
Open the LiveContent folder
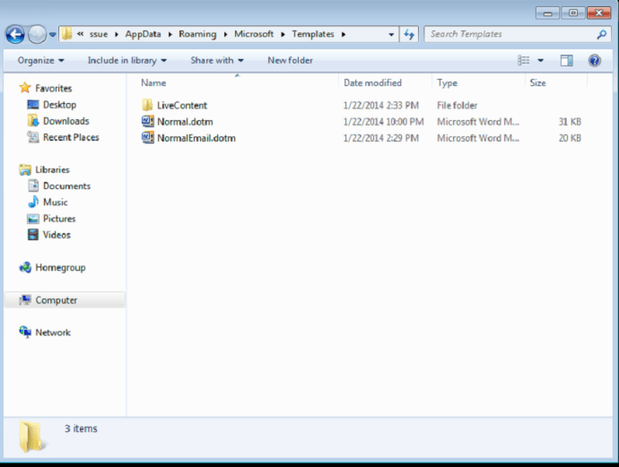pos(181,106)
